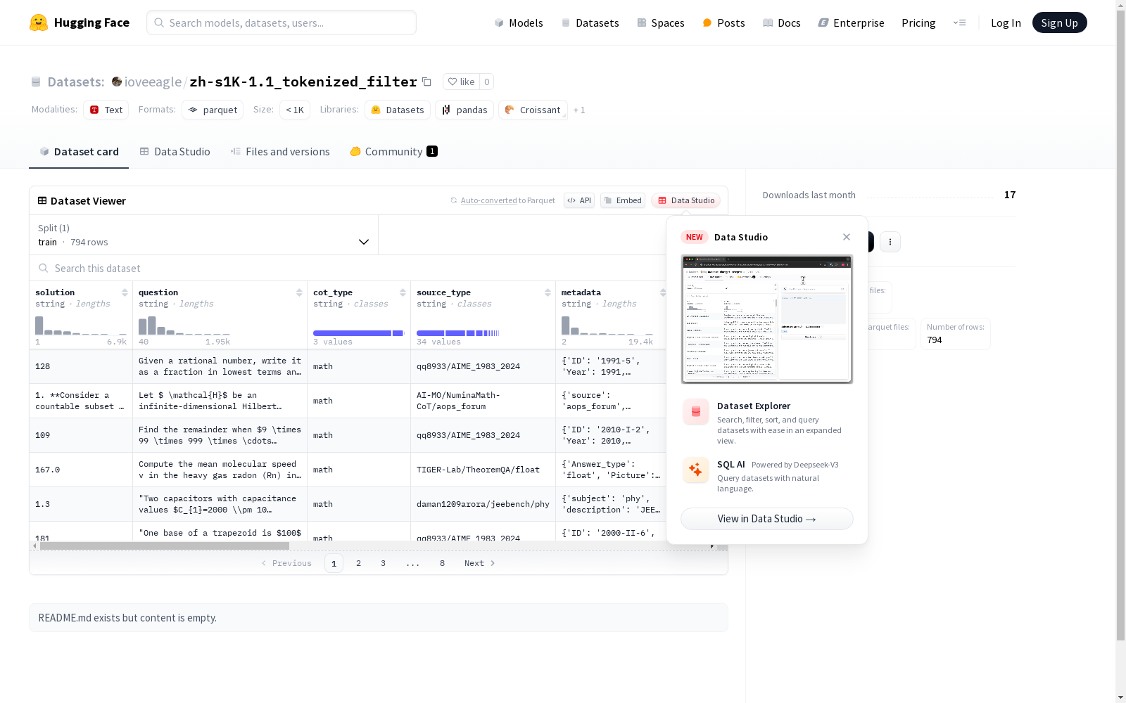Open the Datasets menu item
Viewport: 1126px width, 703px height.
pyautogui.click(x=590, y=22)
